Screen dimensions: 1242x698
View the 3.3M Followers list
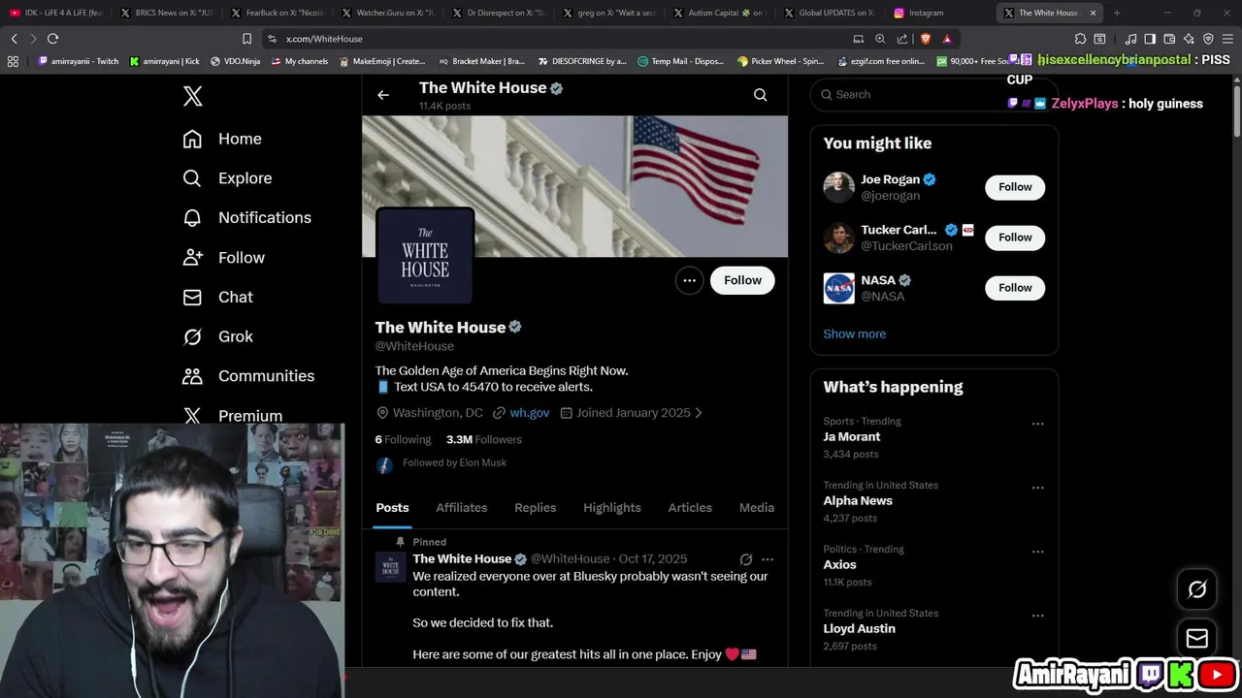point(484,439)
